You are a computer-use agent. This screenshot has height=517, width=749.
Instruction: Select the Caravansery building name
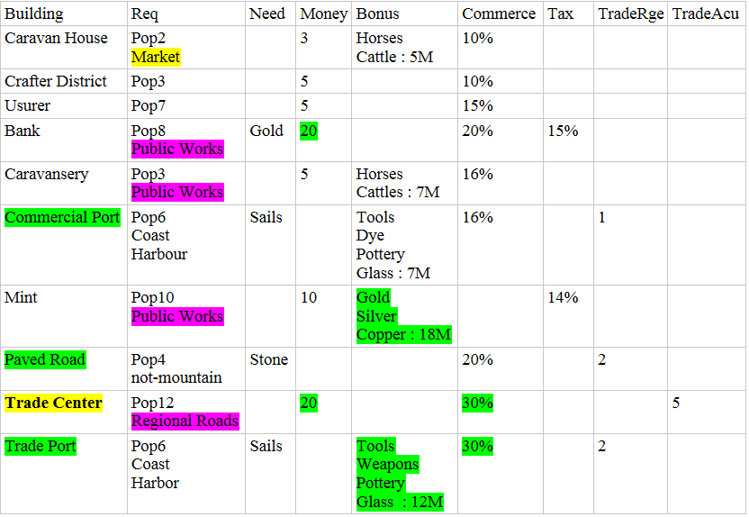click(x=47, y=174)
